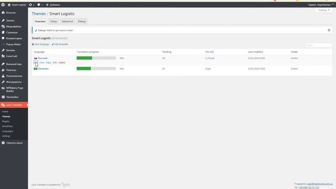The width and height of the screenshot is (336, 189).
Task: Open Loco Translate Languages submenu
Action: coord(7,131)
